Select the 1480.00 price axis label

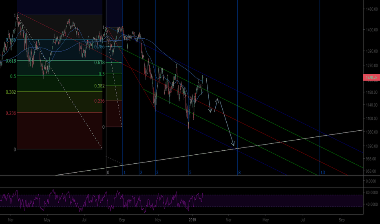point(372,9)
